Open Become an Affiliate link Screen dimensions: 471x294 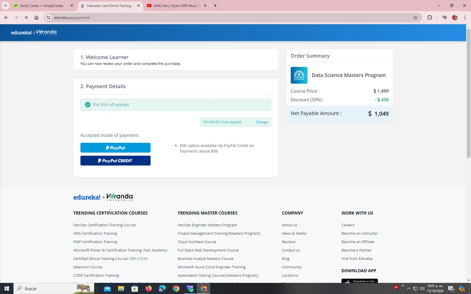tap(358, 242)
